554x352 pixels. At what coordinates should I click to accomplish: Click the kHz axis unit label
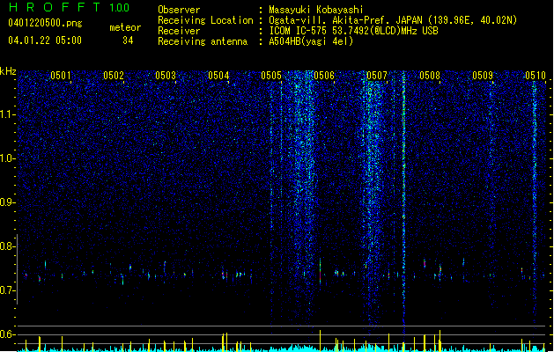click(8, 71)
